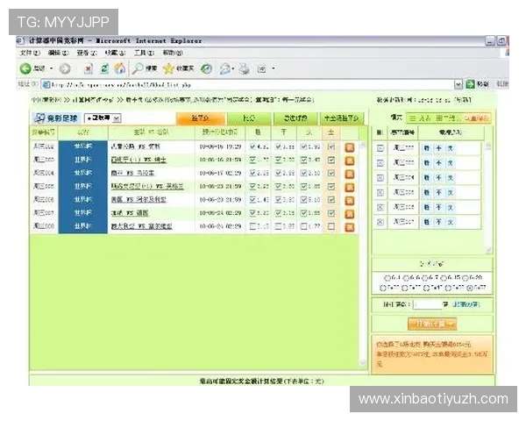The height and width of the screenshot is (421, 526).
Task: Open the Back button history dropdown arrow
Action: pos(52,68)
